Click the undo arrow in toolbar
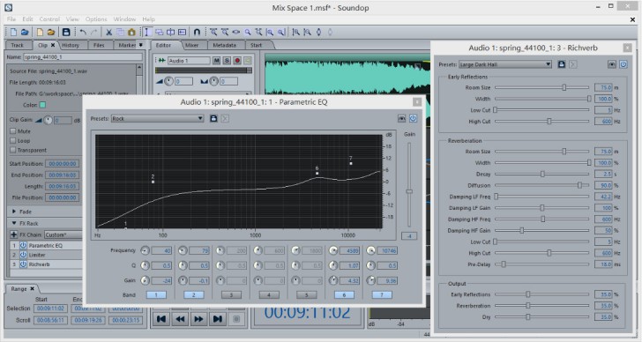The width and height of the screenshot is (642, 342). 83,32
